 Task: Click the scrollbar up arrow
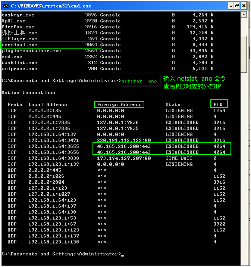[243, 14]
